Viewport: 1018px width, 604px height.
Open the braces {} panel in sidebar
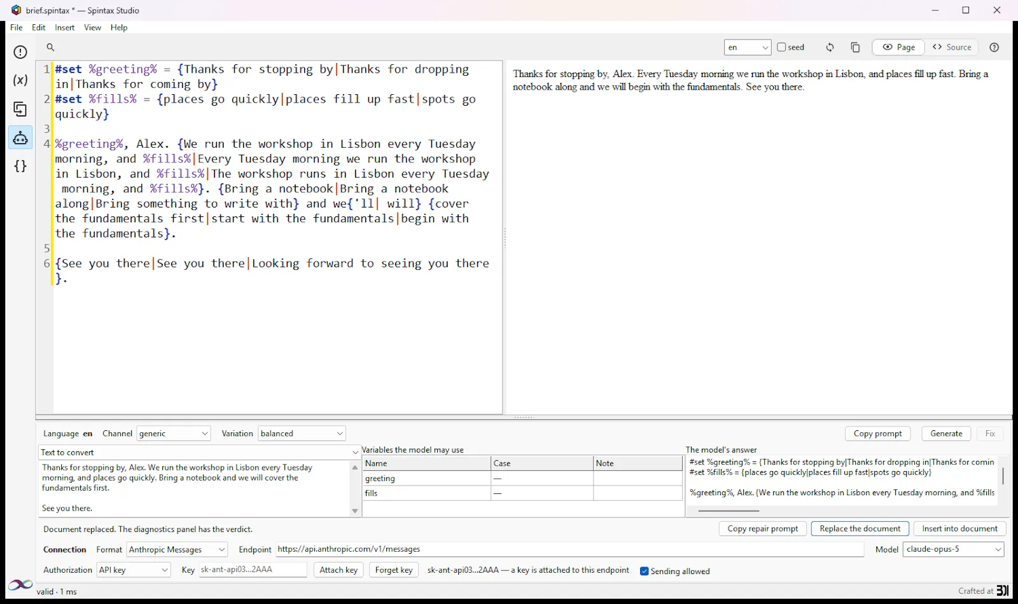20,166
